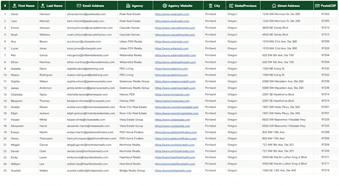Image resolution: width=339 pixels, height=186 pixels.
Task: Select row number 25
Action: point(5,171)
